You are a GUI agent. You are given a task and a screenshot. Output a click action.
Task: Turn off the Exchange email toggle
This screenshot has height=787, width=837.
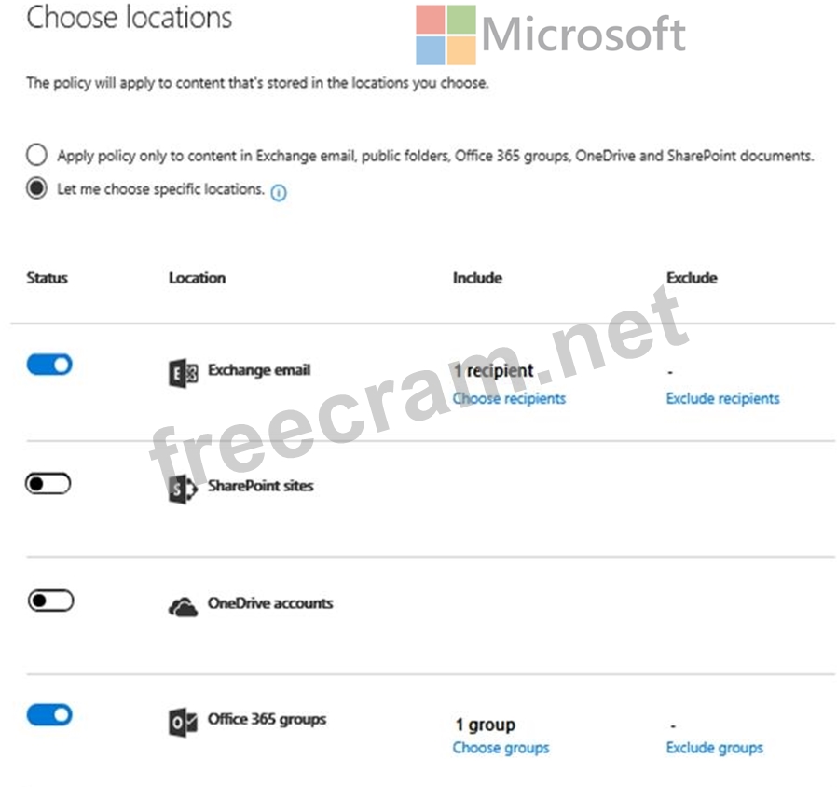(x=49, y=365)
